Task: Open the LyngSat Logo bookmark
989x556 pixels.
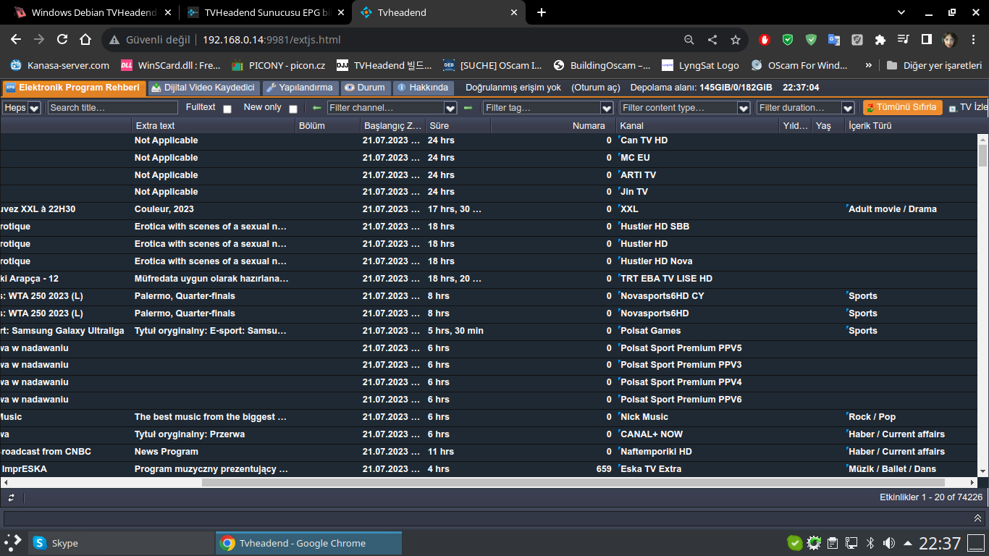Action: click(701, 65)
